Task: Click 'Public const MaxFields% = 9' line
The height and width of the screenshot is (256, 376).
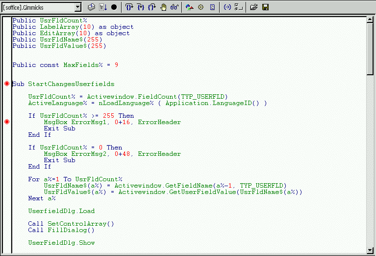Action: 65,65
